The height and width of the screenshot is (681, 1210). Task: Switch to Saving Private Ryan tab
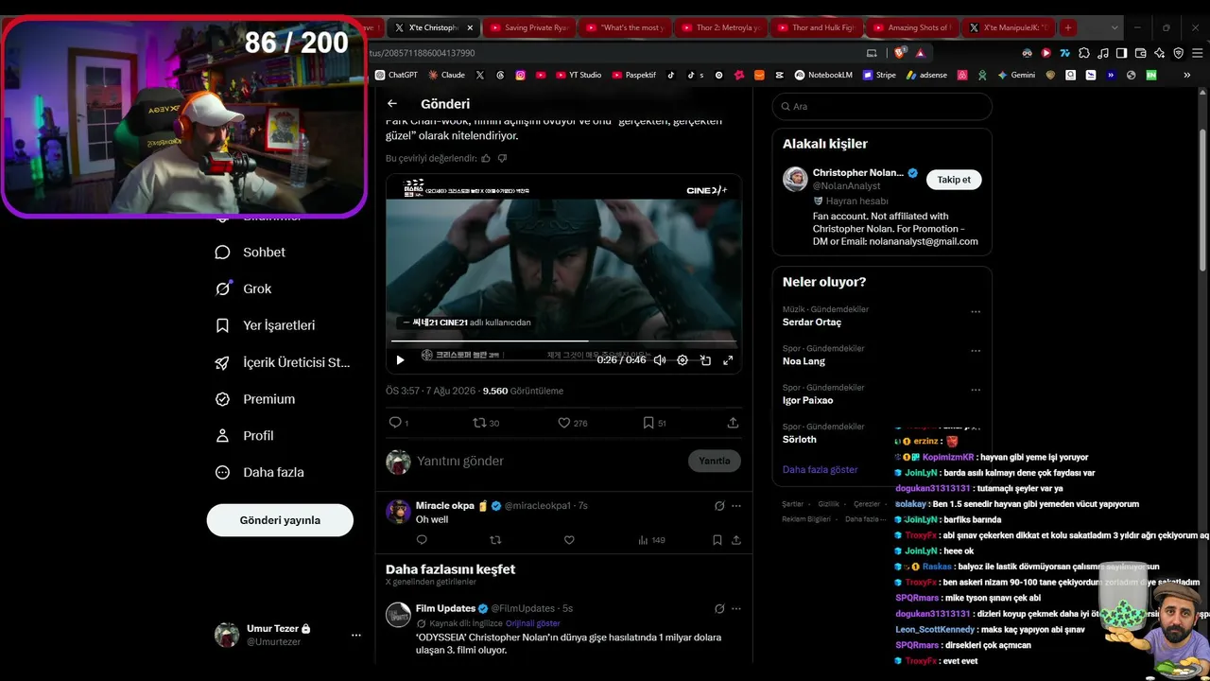tap(527, 28)
